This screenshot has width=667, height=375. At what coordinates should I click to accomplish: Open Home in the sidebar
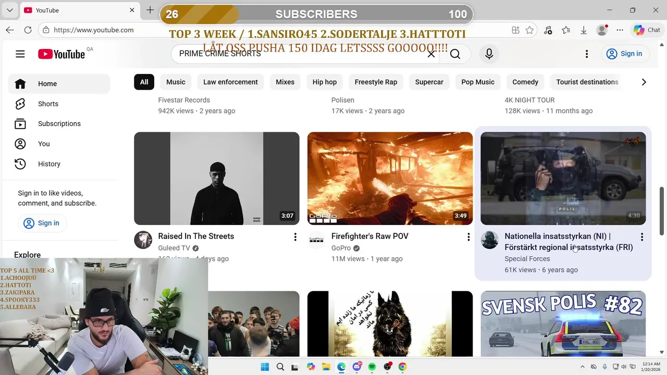pyautogui.click(x=59, y=84)
